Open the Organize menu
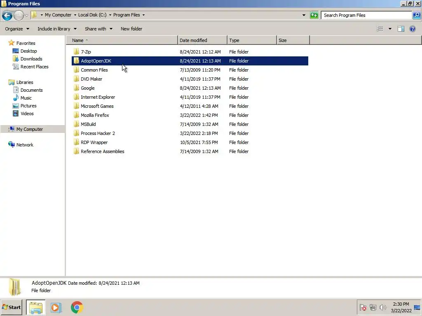The image size is (422, 316). (17, 29)
